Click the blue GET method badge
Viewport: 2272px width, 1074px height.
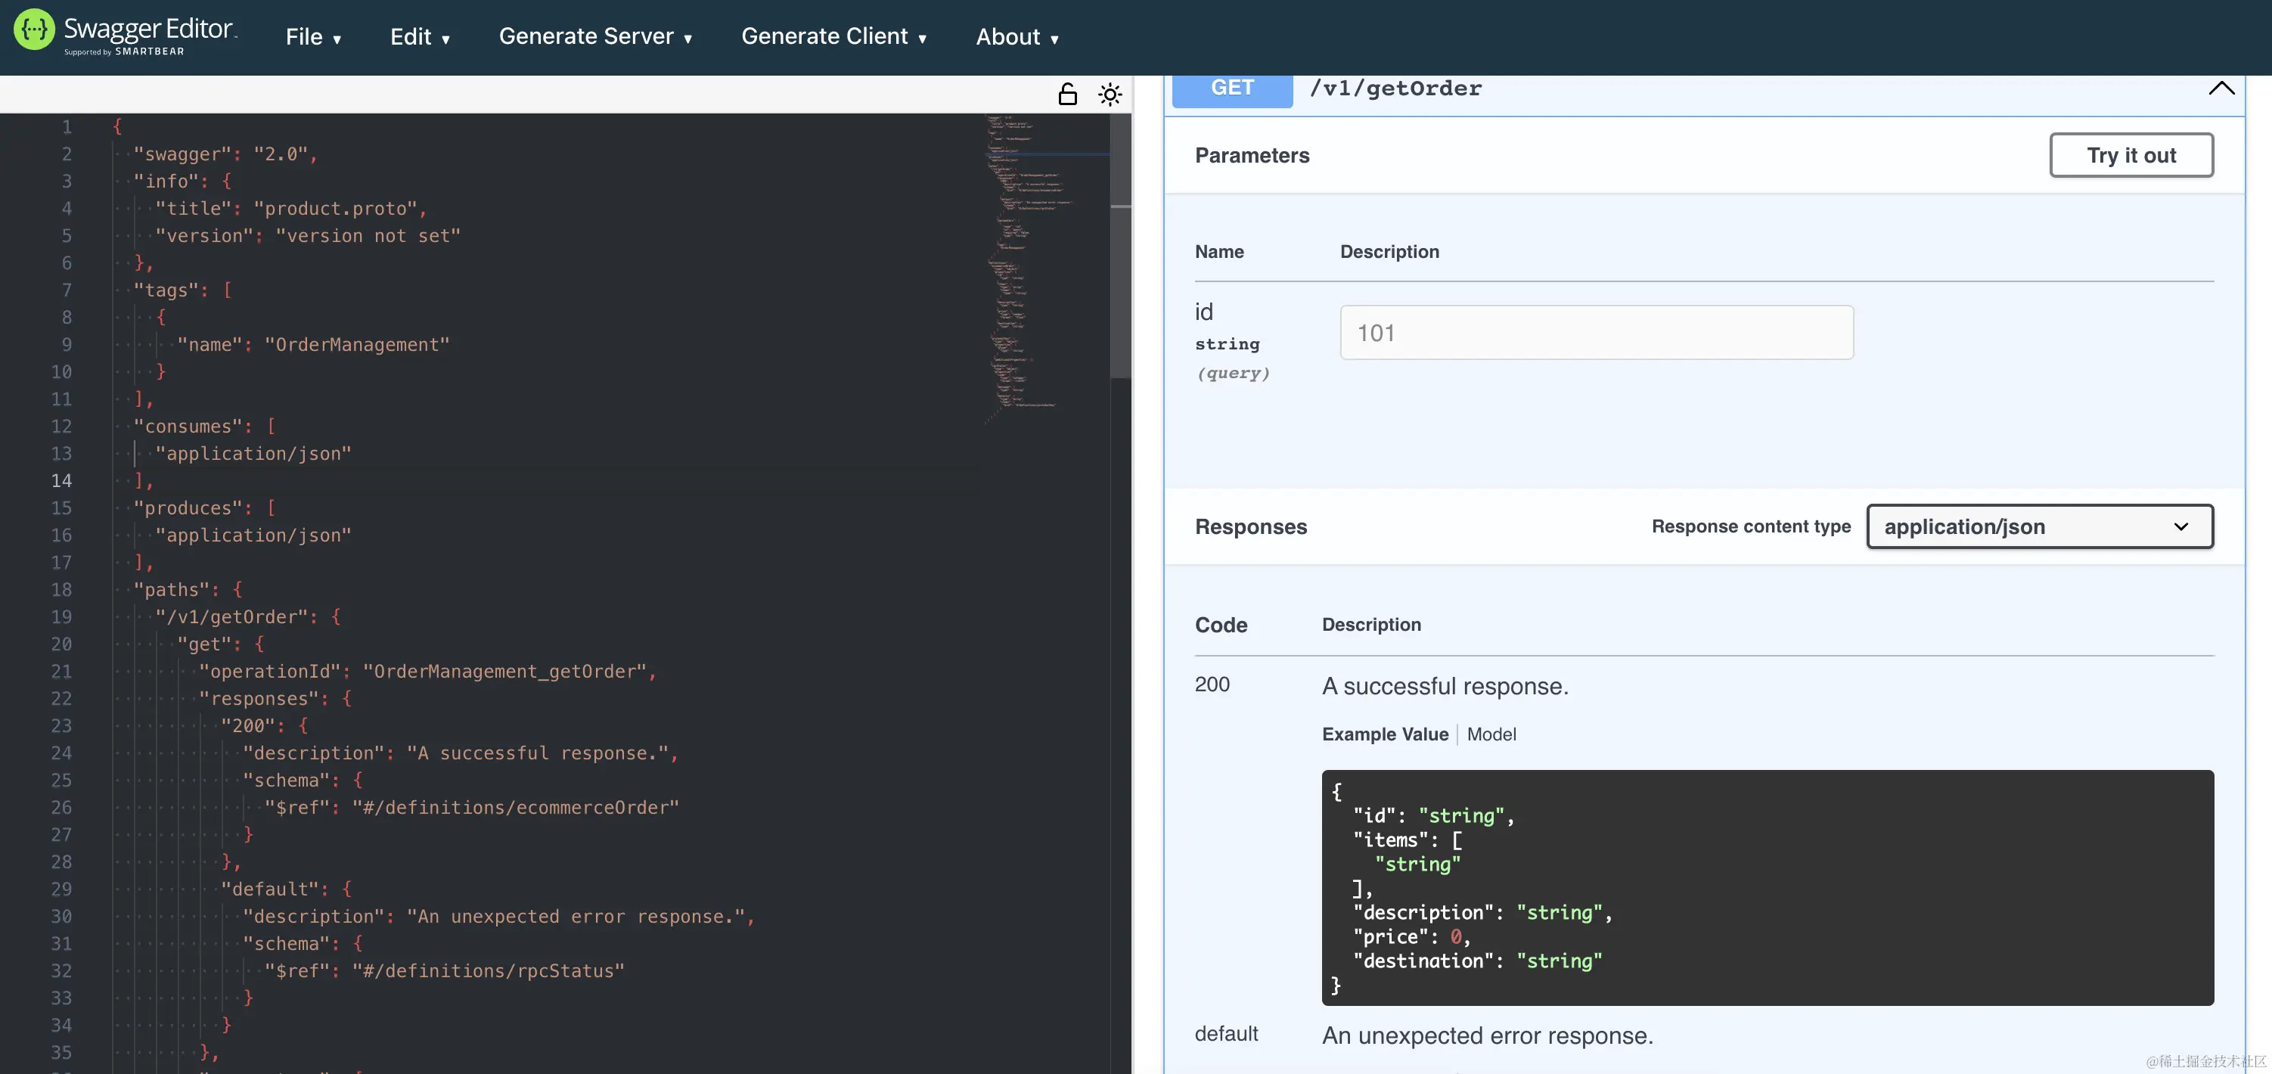pos(1232,88)
